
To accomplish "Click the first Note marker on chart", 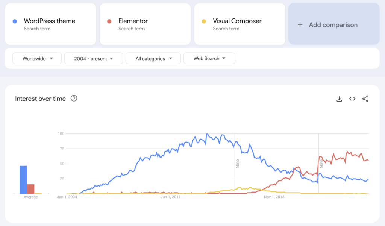I will point(238,164).
